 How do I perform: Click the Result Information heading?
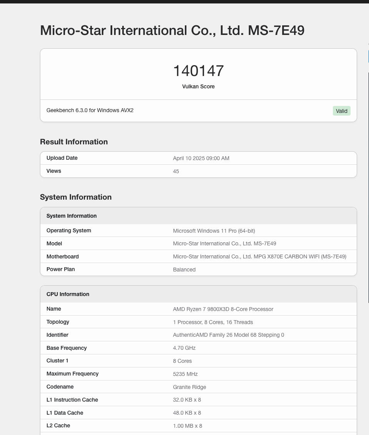pyautogui.click(x=74, y=142)
